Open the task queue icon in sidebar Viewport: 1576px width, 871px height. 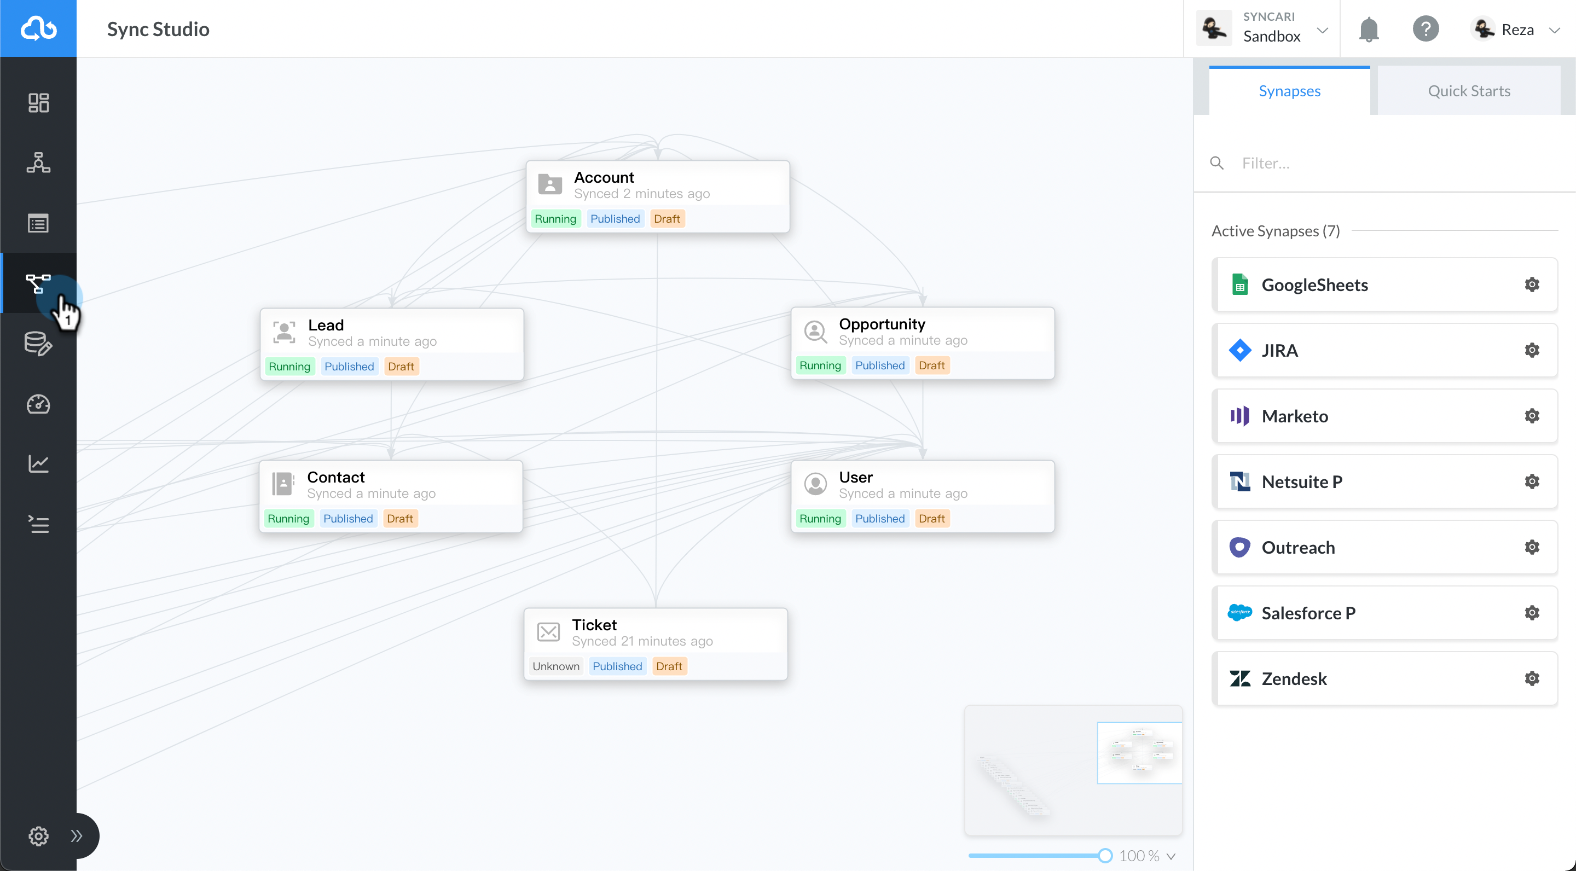click(x=38, y=524)
